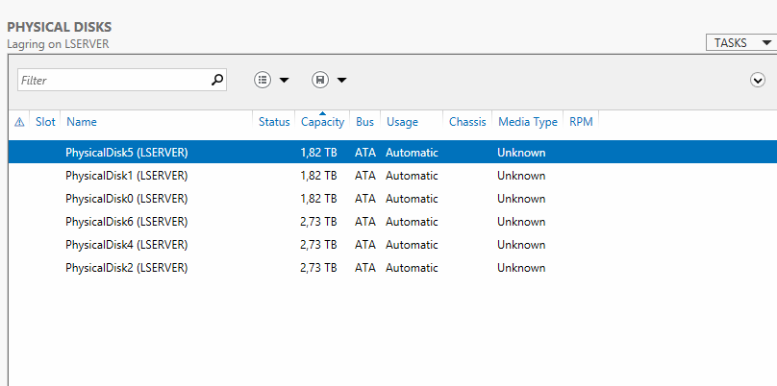Sort by the Capacity column header
The width and height of the screenshot is (777, 386).
click(322, 122)
